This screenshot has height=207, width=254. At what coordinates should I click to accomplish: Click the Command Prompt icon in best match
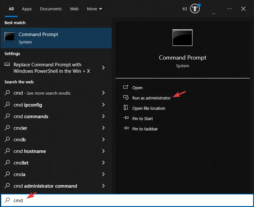coord(9,36)
